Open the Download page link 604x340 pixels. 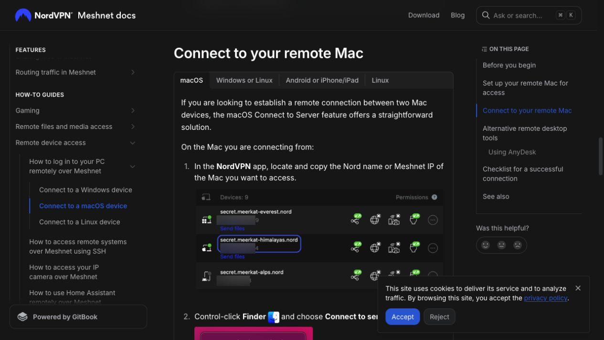point(424,15)
